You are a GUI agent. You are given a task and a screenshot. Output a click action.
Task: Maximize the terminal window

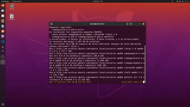(139, 24)
